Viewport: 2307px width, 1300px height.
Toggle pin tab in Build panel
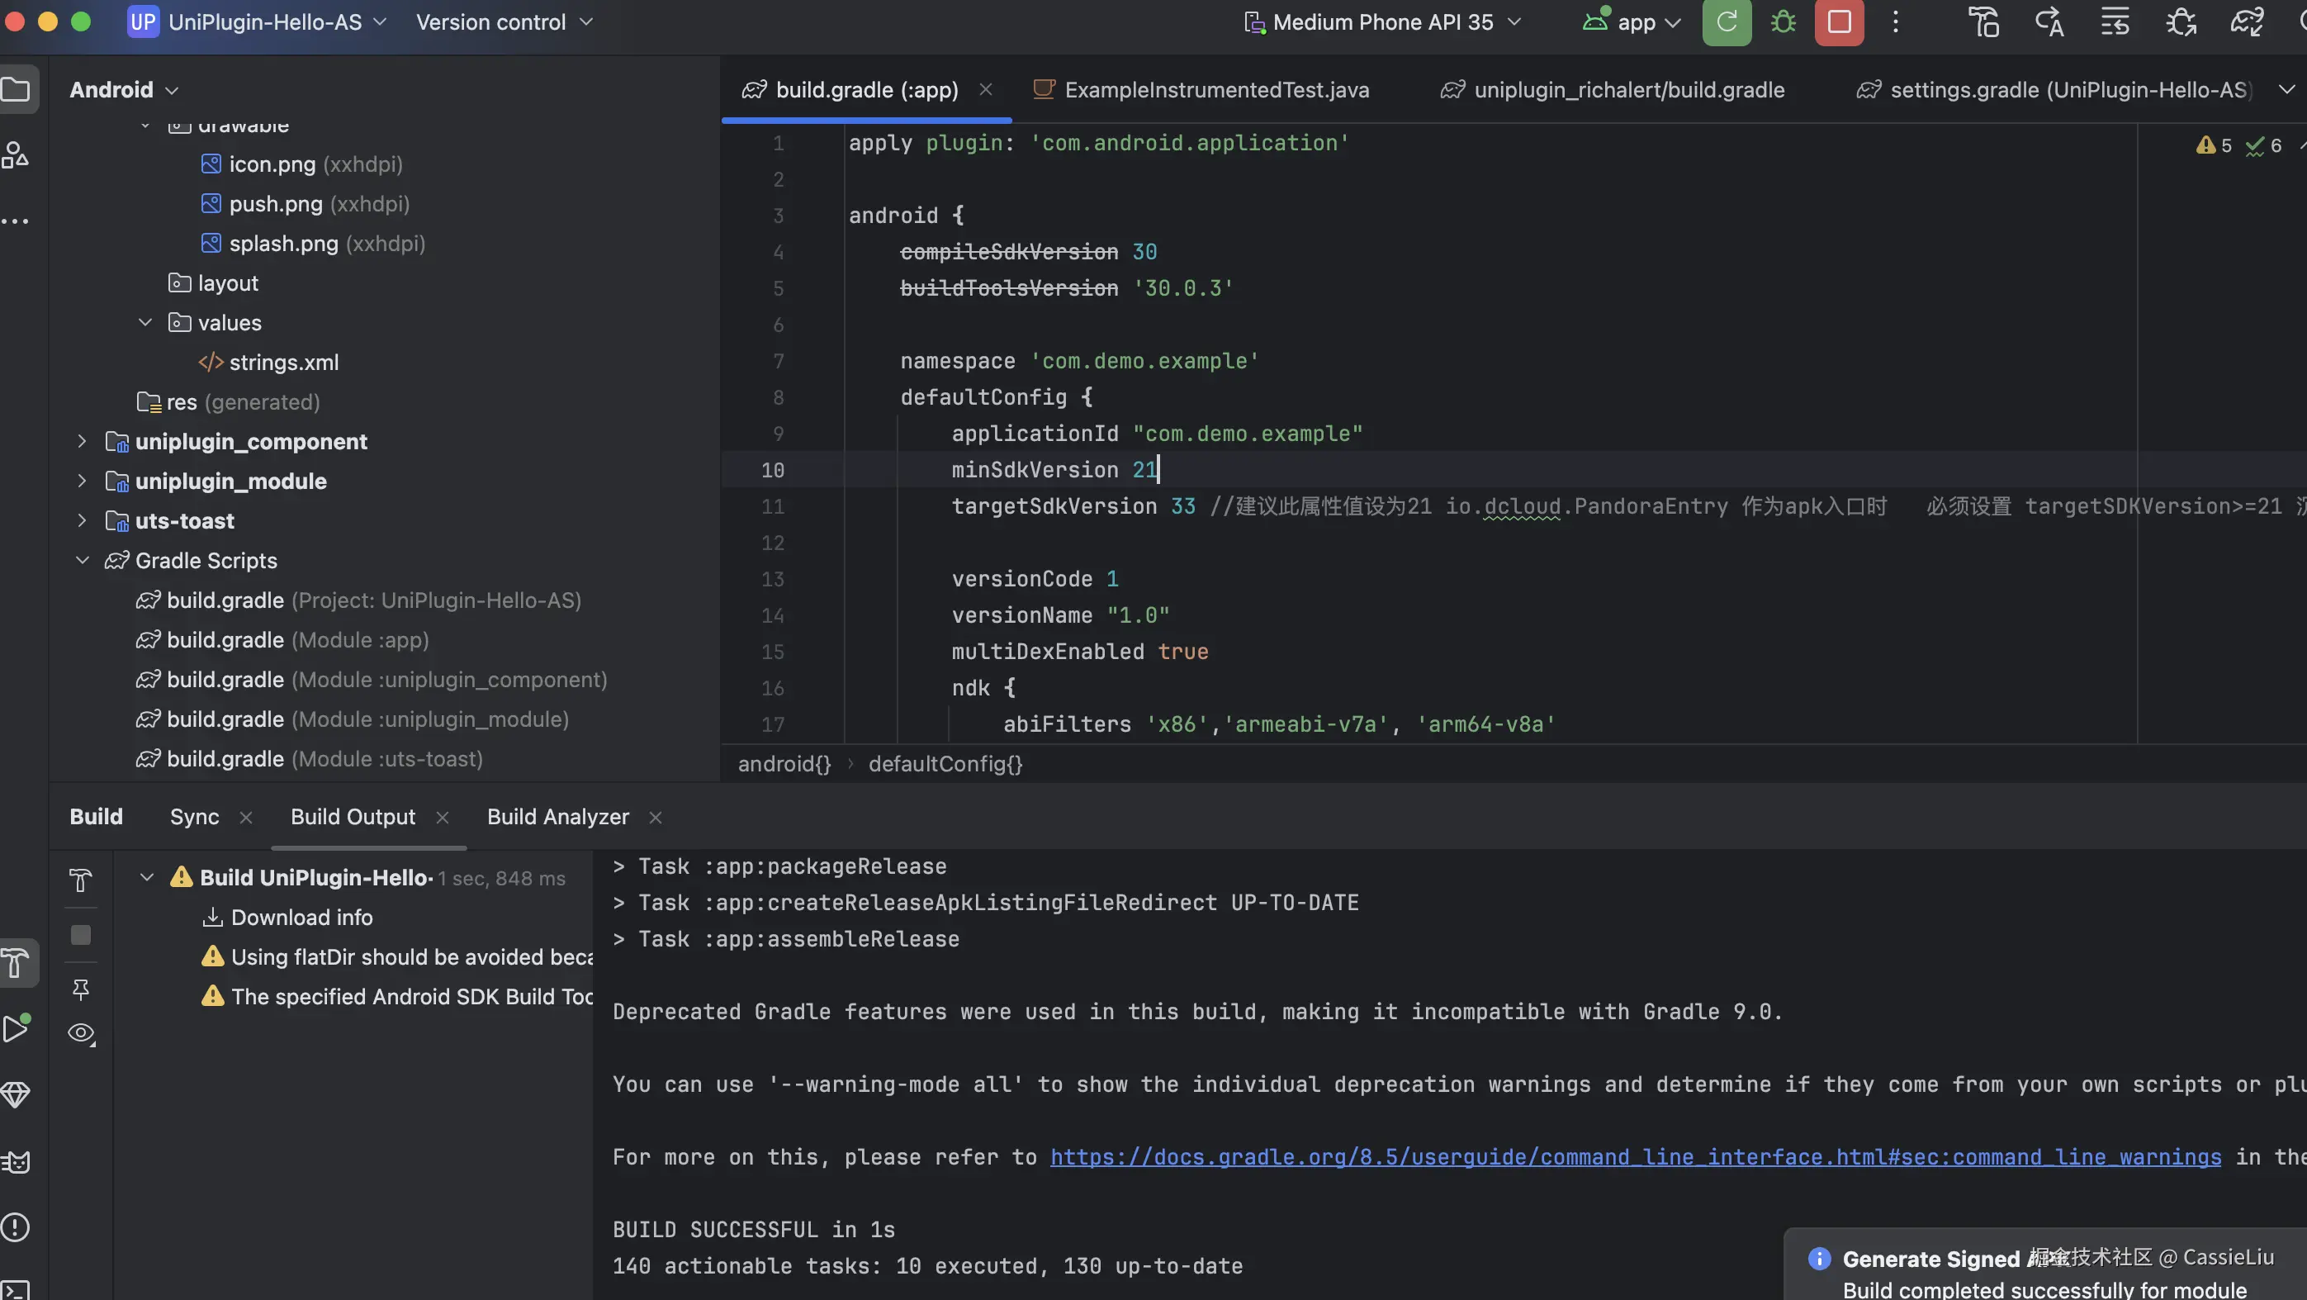click(x=81, y=989)
